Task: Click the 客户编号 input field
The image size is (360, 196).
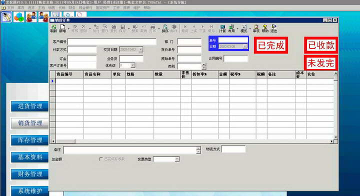Action: point(112,41)
